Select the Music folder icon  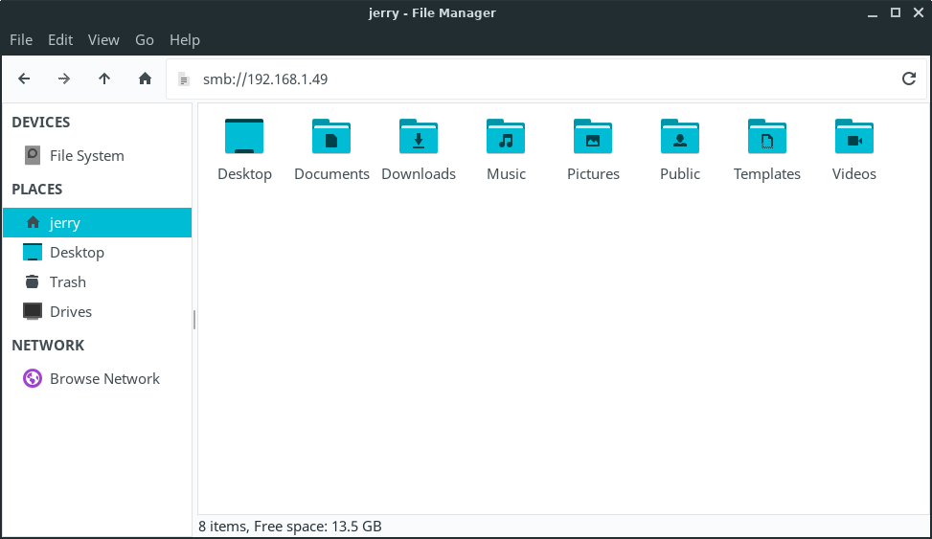pyautogui.click(x=506, y=138)
